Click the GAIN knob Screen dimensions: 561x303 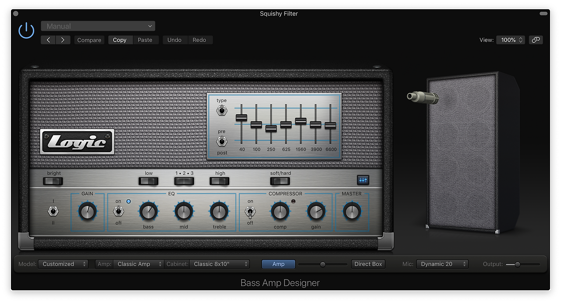87,212
